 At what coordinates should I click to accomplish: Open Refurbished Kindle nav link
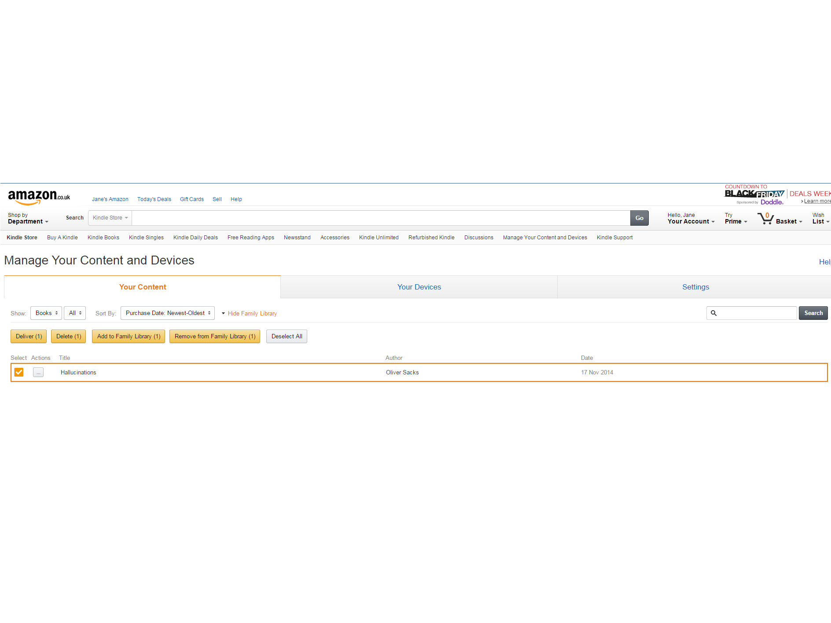click(431, 238)
